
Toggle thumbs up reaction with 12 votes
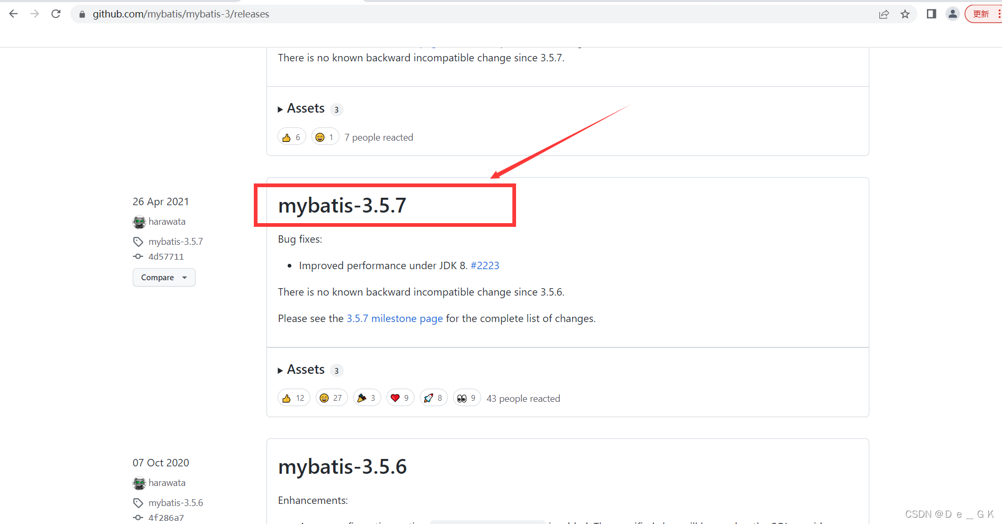293,398
